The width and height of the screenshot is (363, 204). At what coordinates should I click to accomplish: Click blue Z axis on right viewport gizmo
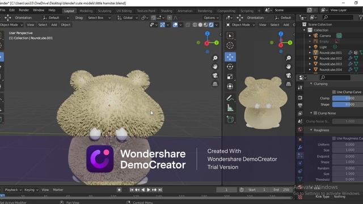point(281,34)
